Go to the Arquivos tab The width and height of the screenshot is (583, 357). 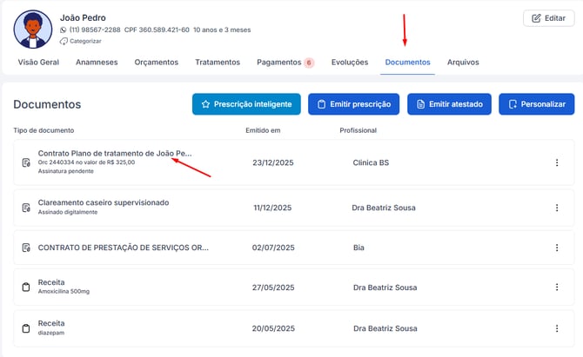pos(463,63)
